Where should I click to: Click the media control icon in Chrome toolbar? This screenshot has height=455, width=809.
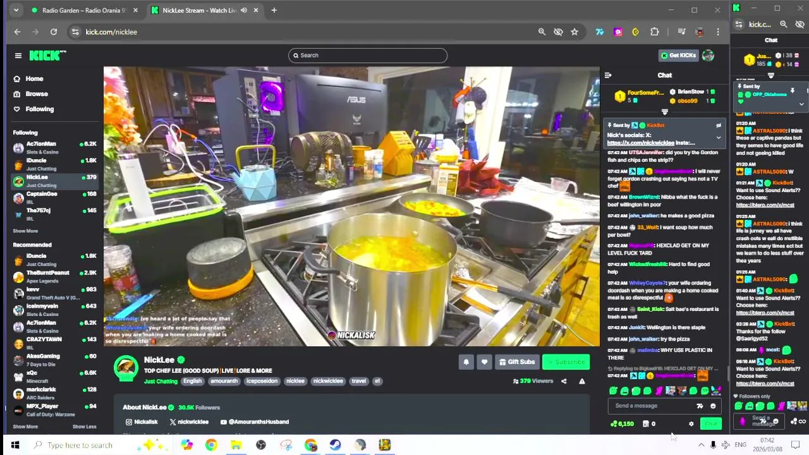click(681, 32)
